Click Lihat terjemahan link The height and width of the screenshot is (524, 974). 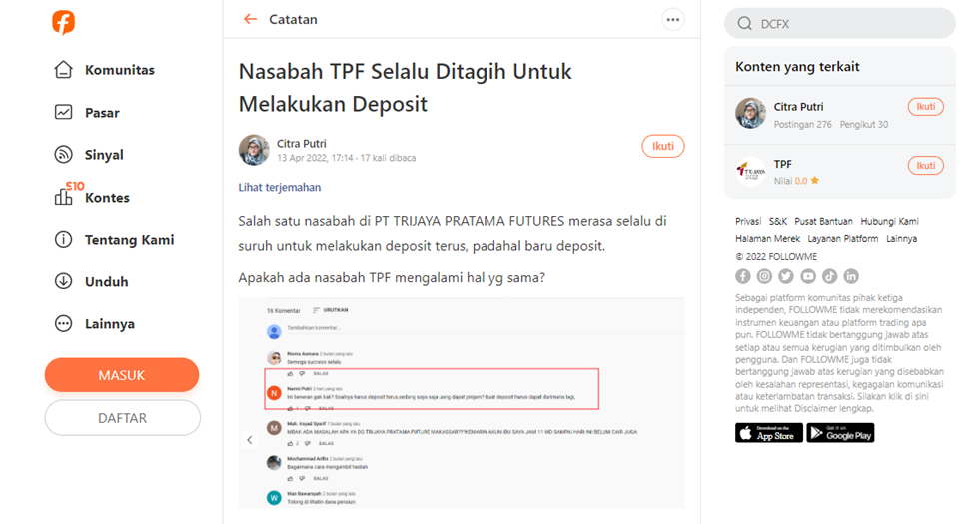point(280,187)
